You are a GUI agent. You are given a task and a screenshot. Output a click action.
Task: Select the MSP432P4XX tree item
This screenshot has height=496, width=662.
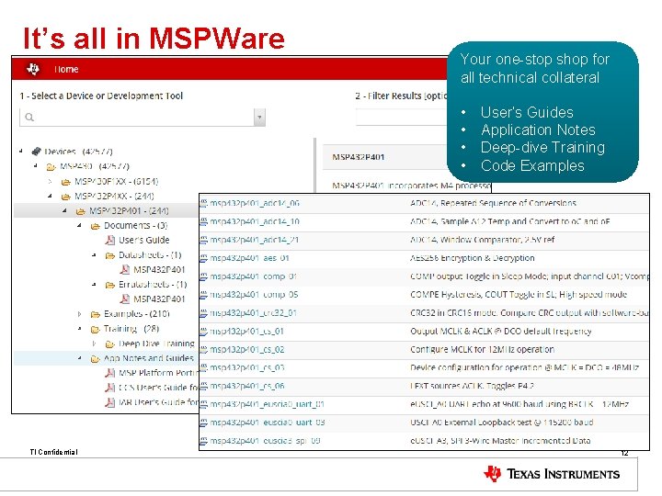tap(114, 197)
